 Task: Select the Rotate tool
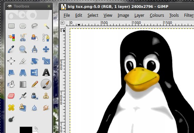35,61
